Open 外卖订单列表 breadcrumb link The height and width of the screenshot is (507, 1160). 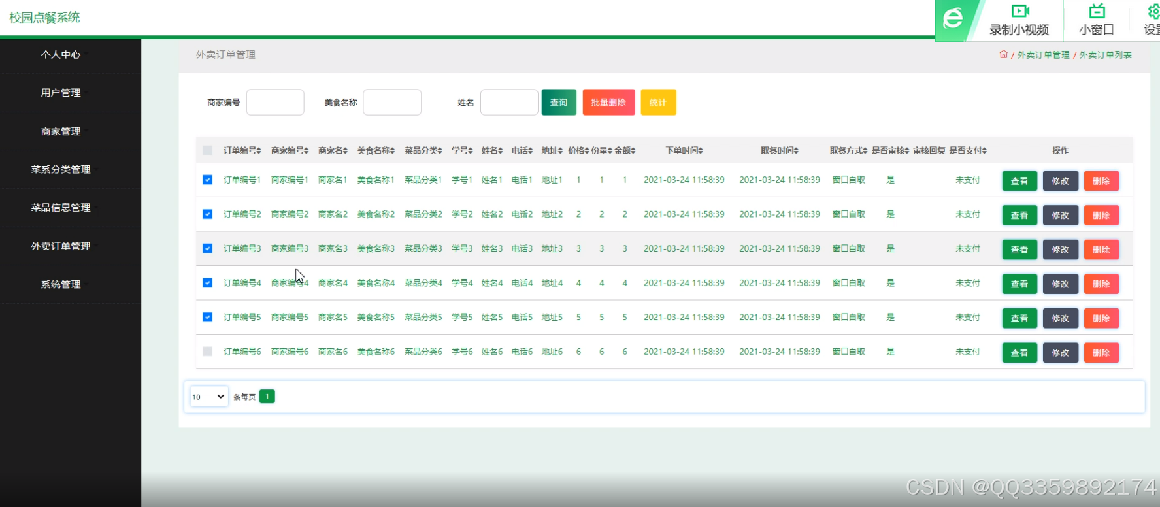(x=1105, y=55)
